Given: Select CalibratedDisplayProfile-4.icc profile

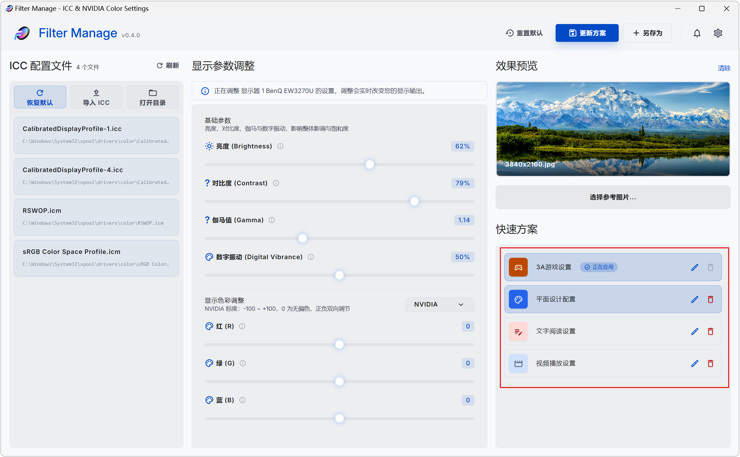Looking at the screenshot, I should 96,177.
